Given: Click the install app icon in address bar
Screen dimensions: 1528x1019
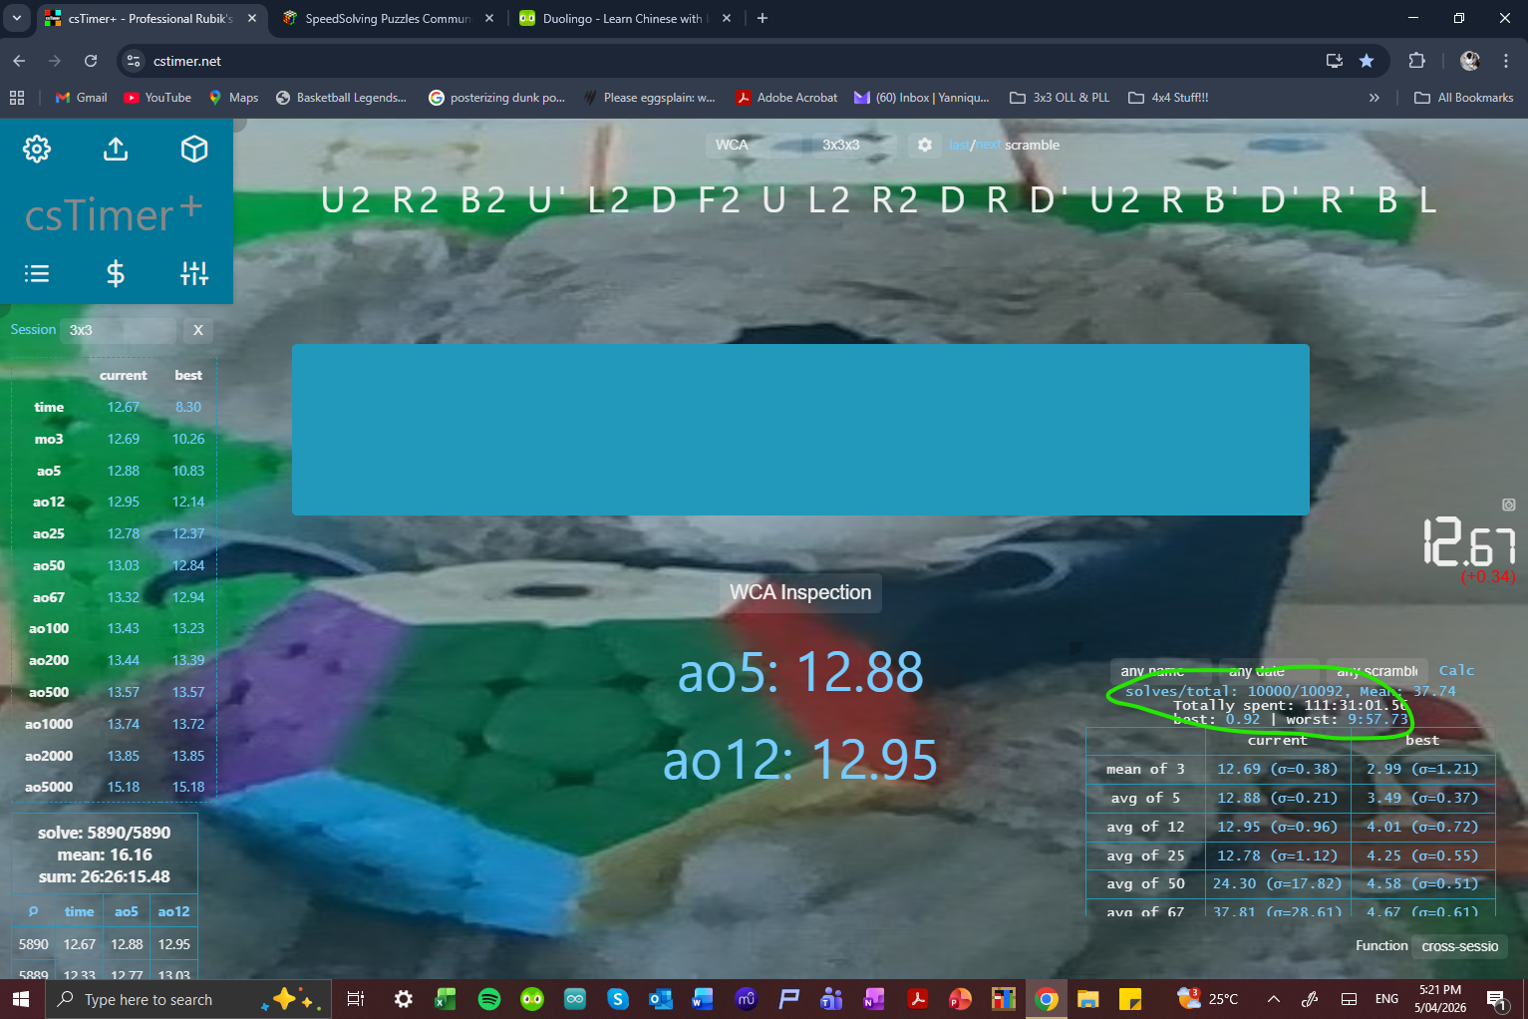Looking at the screenshot, I should 1335,61.
